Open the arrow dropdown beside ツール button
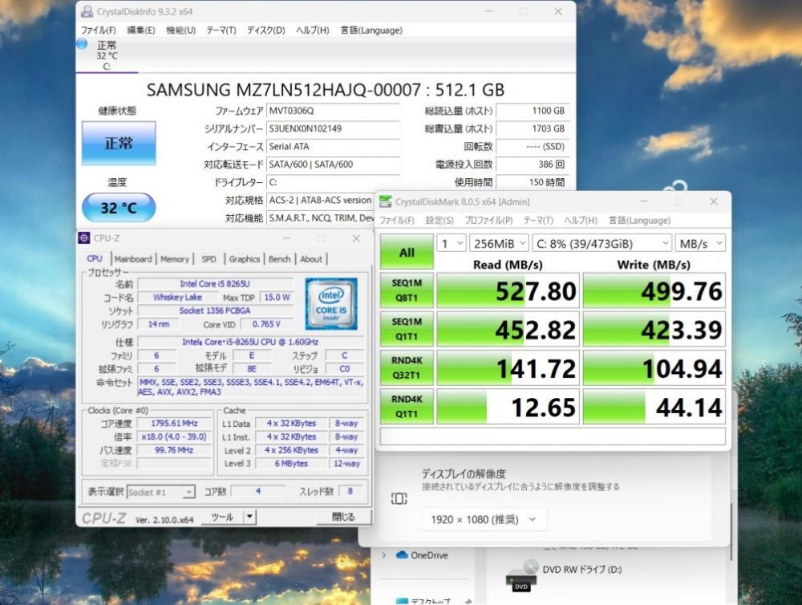802x605 pixels. click(x=249, y=517)
